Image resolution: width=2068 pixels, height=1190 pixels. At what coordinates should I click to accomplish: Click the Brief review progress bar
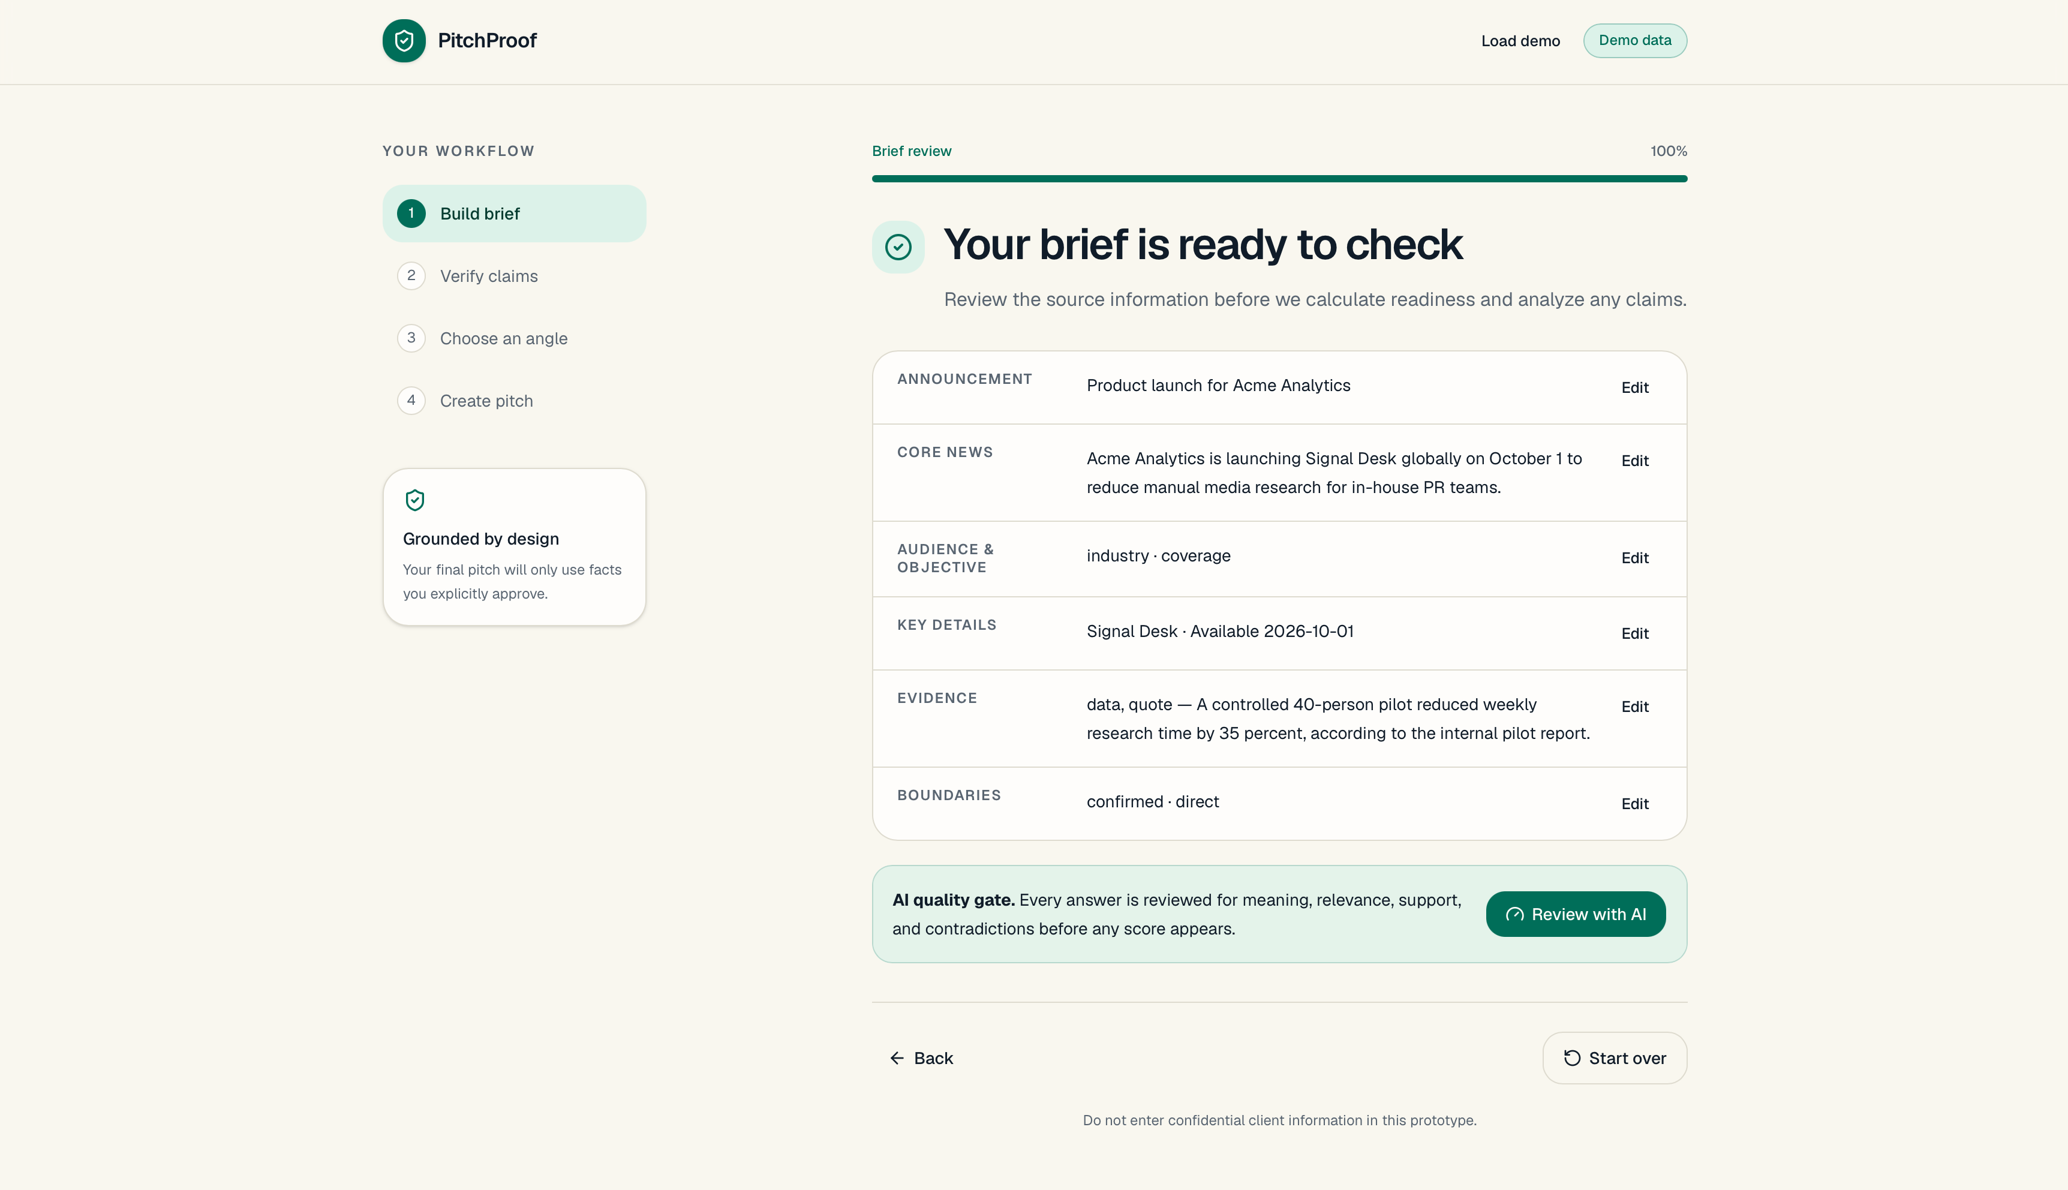pos(1279,179)
